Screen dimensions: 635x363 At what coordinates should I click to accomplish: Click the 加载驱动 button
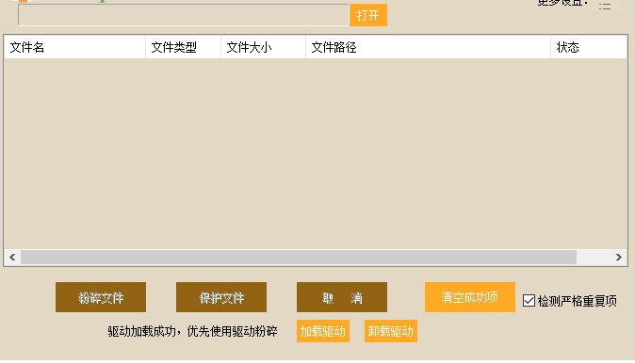323,331
